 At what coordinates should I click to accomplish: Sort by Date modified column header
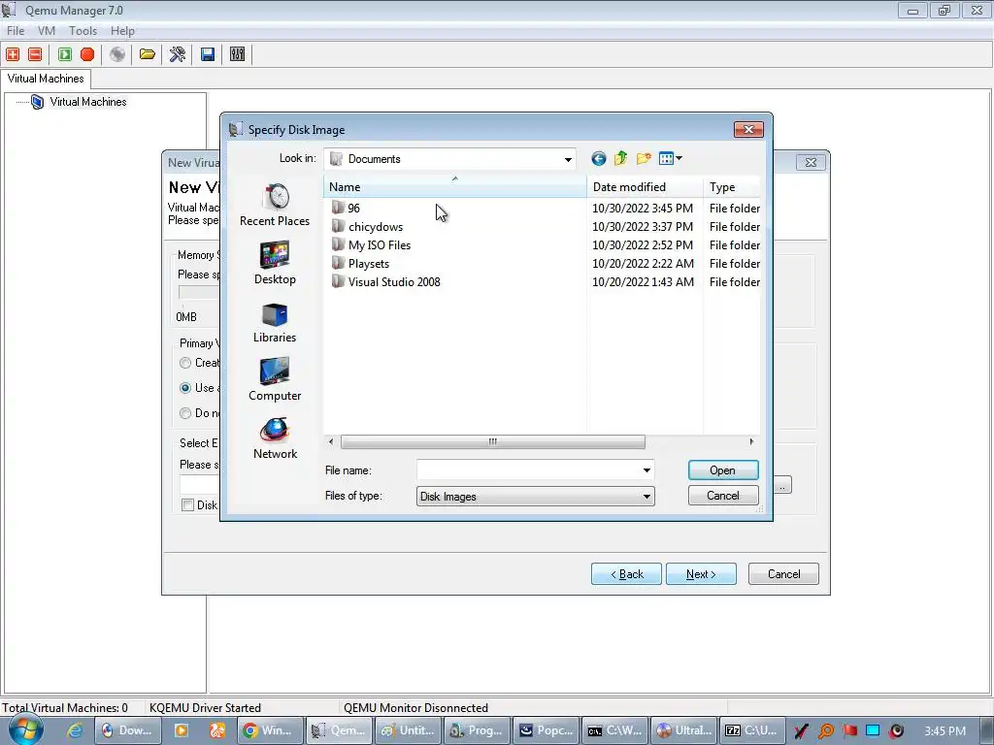646,187
